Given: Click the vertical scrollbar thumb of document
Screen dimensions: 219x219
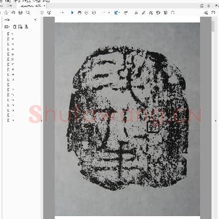Looking at the screenshot, I should [213, 26].
